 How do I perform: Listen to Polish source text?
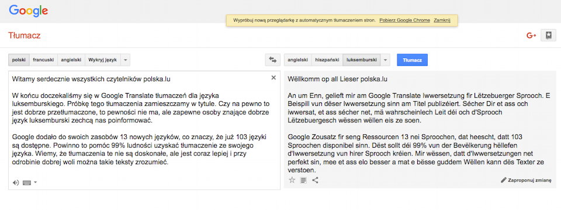click(15, 183)
